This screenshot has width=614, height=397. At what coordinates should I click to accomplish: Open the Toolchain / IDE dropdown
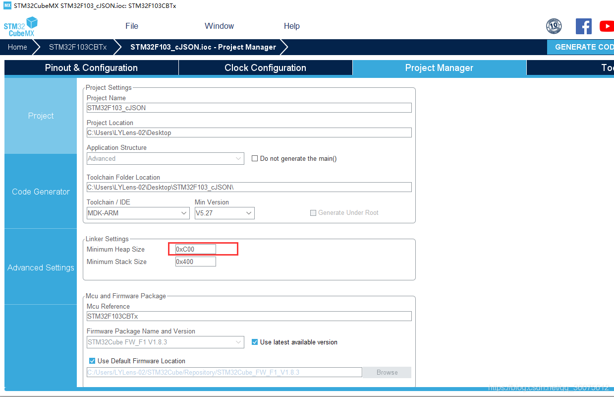pyautogui.click(x=138, y=213)
